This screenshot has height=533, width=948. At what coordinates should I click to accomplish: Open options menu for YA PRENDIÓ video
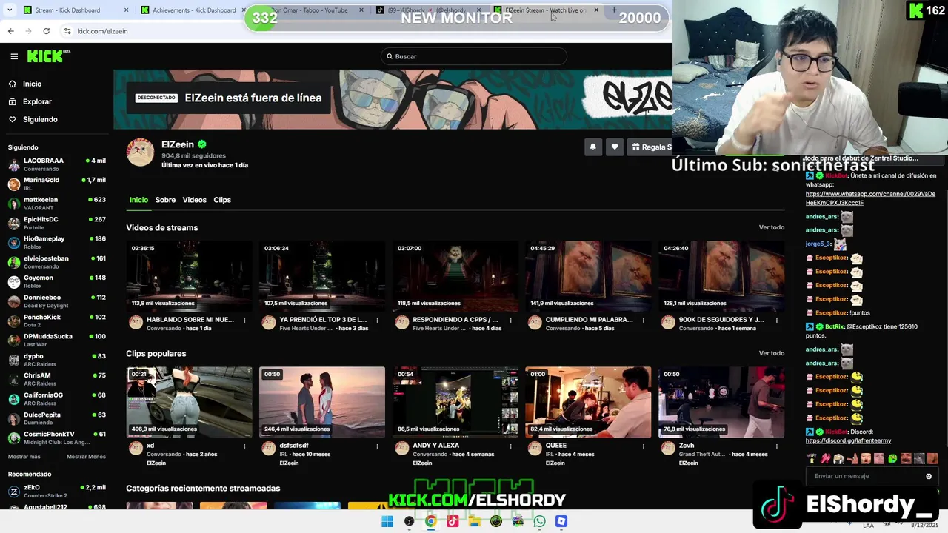click(377, 321)
